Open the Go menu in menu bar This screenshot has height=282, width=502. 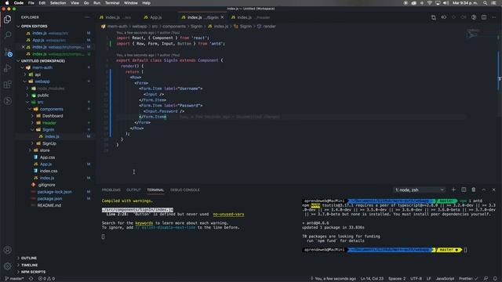[86, 3]
